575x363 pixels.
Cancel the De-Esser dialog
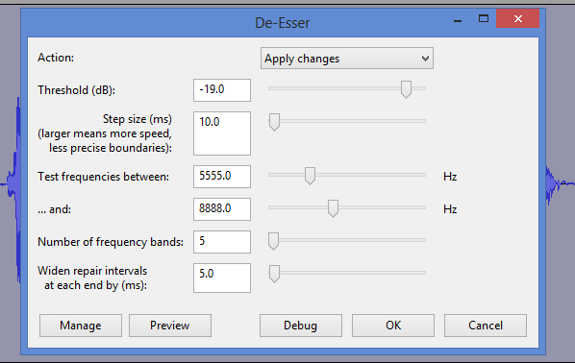pos(486,326)
